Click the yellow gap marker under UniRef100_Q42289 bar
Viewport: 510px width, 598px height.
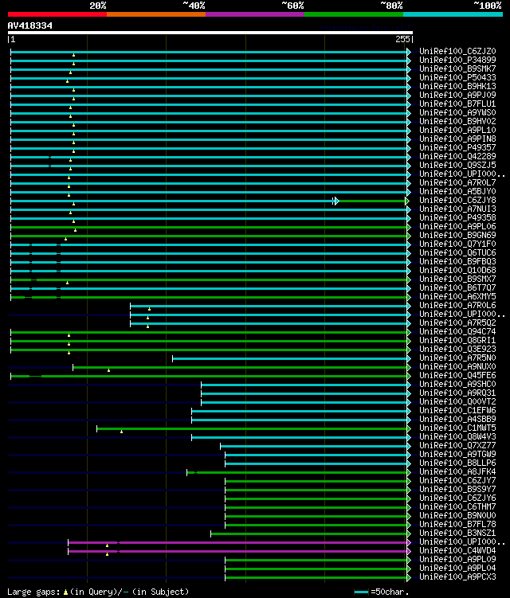click(x=71, y=160)
